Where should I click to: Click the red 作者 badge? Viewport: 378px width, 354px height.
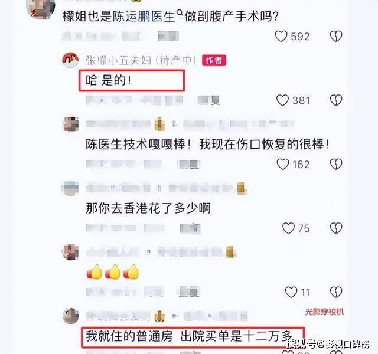click(214, 60)
